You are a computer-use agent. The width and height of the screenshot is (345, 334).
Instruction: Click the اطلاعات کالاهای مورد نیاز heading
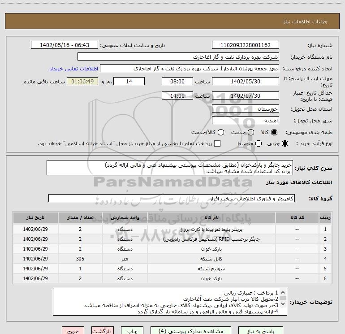pyautogui.click(x=299, y=182)
